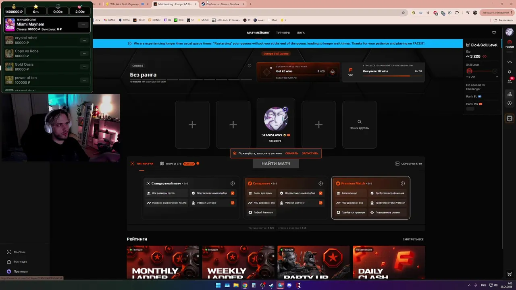The width and height of the screenshot is (516, 290).
Task: Open Chrome from the taskbar
Action: (245, 285)
